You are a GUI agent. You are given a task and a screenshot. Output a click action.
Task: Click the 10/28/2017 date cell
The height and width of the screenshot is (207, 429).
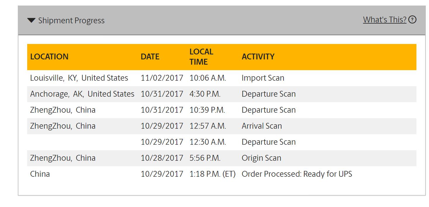point(162,158)
